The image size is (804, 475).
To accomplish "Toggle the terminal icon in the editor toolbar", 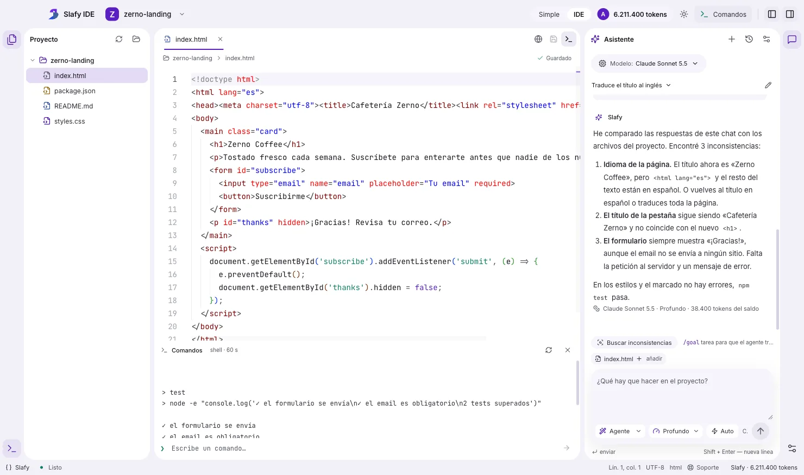I will click(568, 39).
